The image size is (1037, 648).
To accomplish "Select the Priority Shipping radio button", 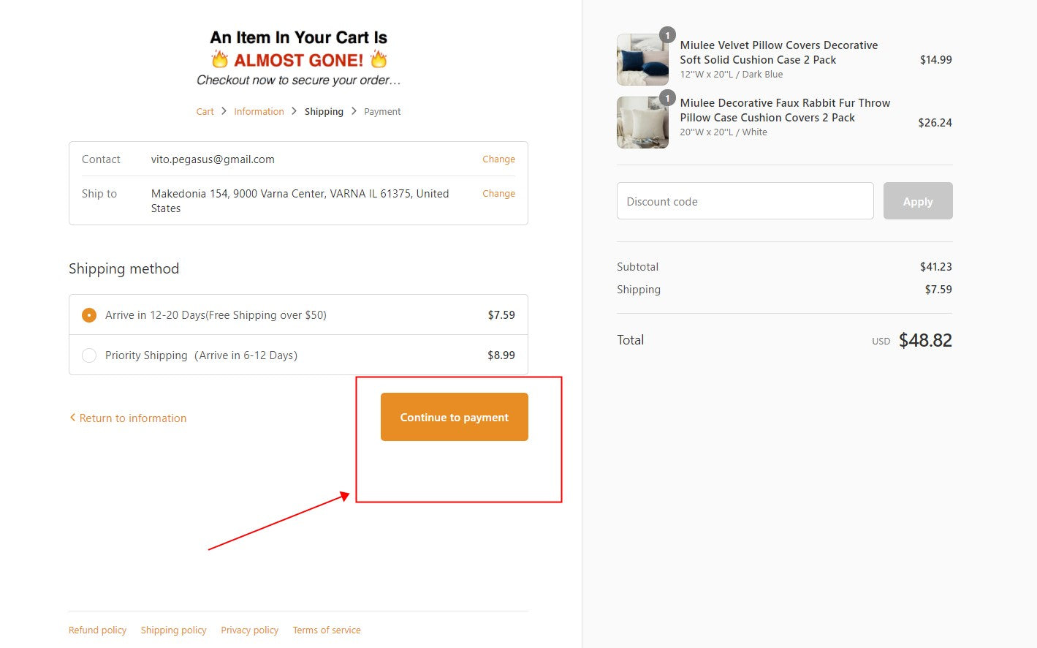I will point(89,355).
